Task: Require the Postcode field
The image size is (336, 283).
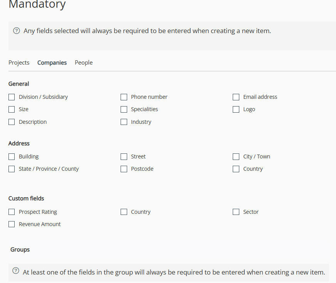Action: coord(124,169)
